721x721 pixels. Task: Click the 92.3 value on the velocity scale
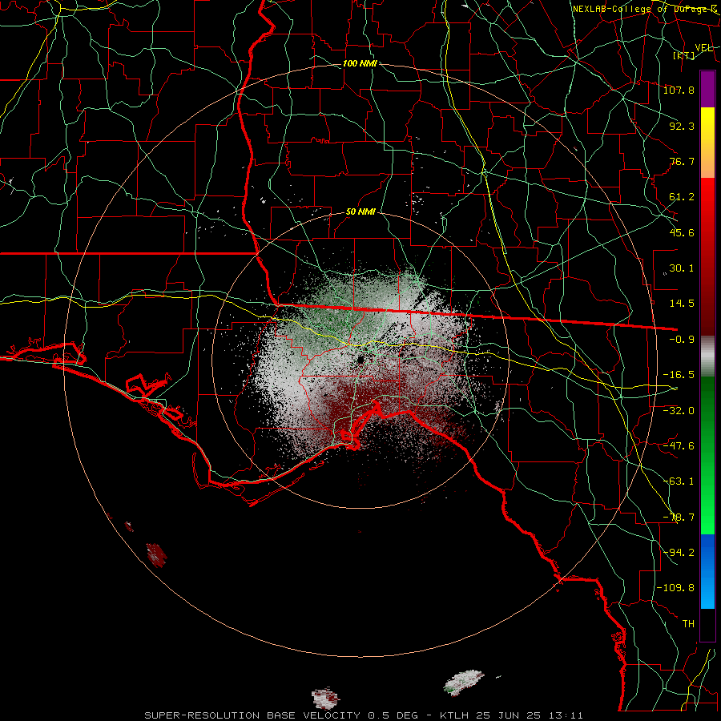tap(682, 126)
